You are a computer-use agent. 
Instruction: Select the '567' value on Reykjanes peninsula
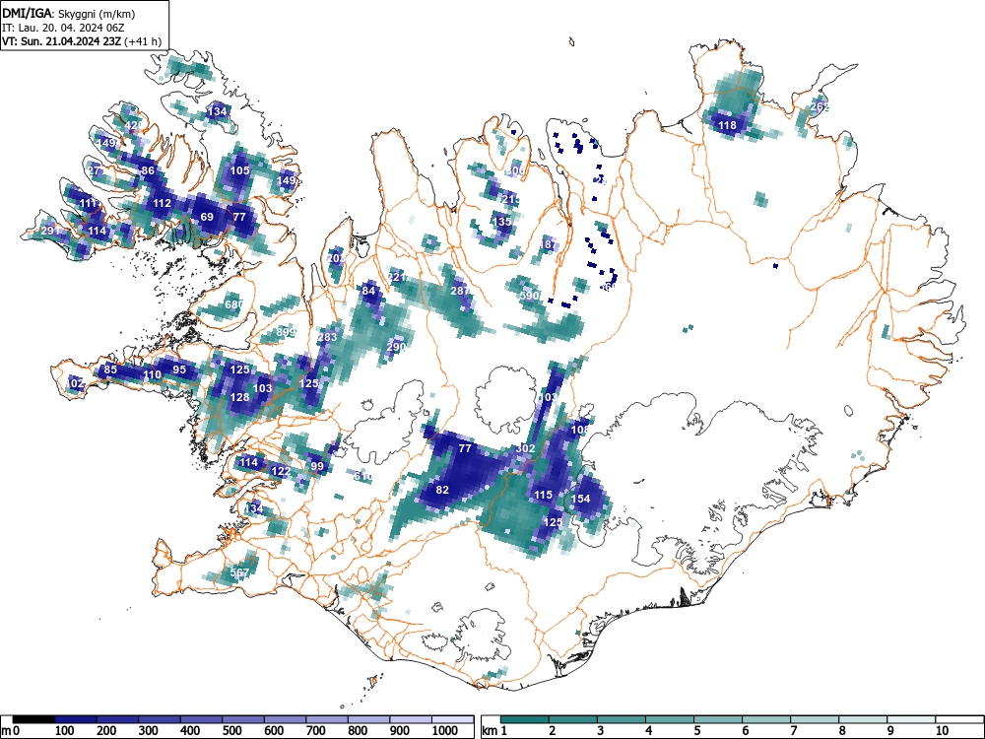point(240,572)
